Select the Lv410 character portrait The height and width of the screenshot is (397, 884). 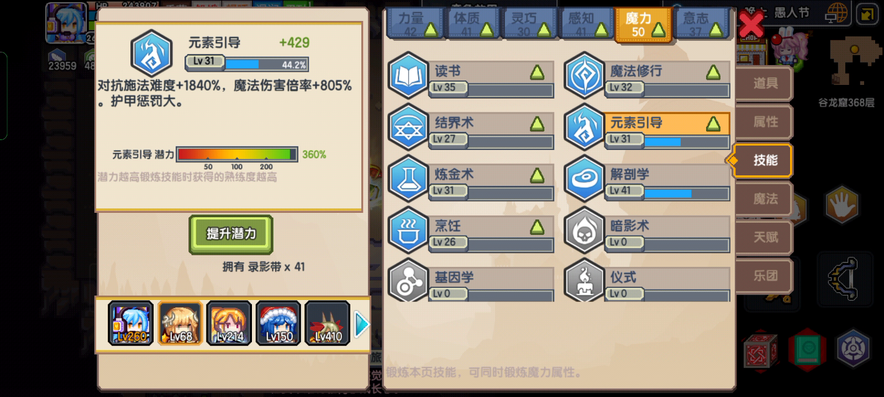[x=328, y=323]
